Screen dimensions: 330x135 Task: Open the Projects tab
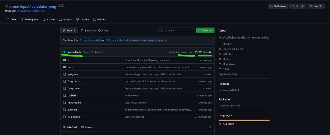click(x=65, y=20)
